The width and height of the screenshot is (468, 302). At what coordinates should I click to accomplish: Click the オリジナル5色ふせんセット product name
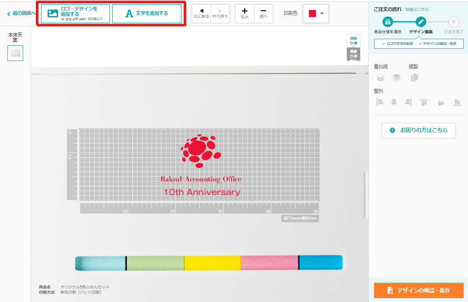tap(85, 287)
